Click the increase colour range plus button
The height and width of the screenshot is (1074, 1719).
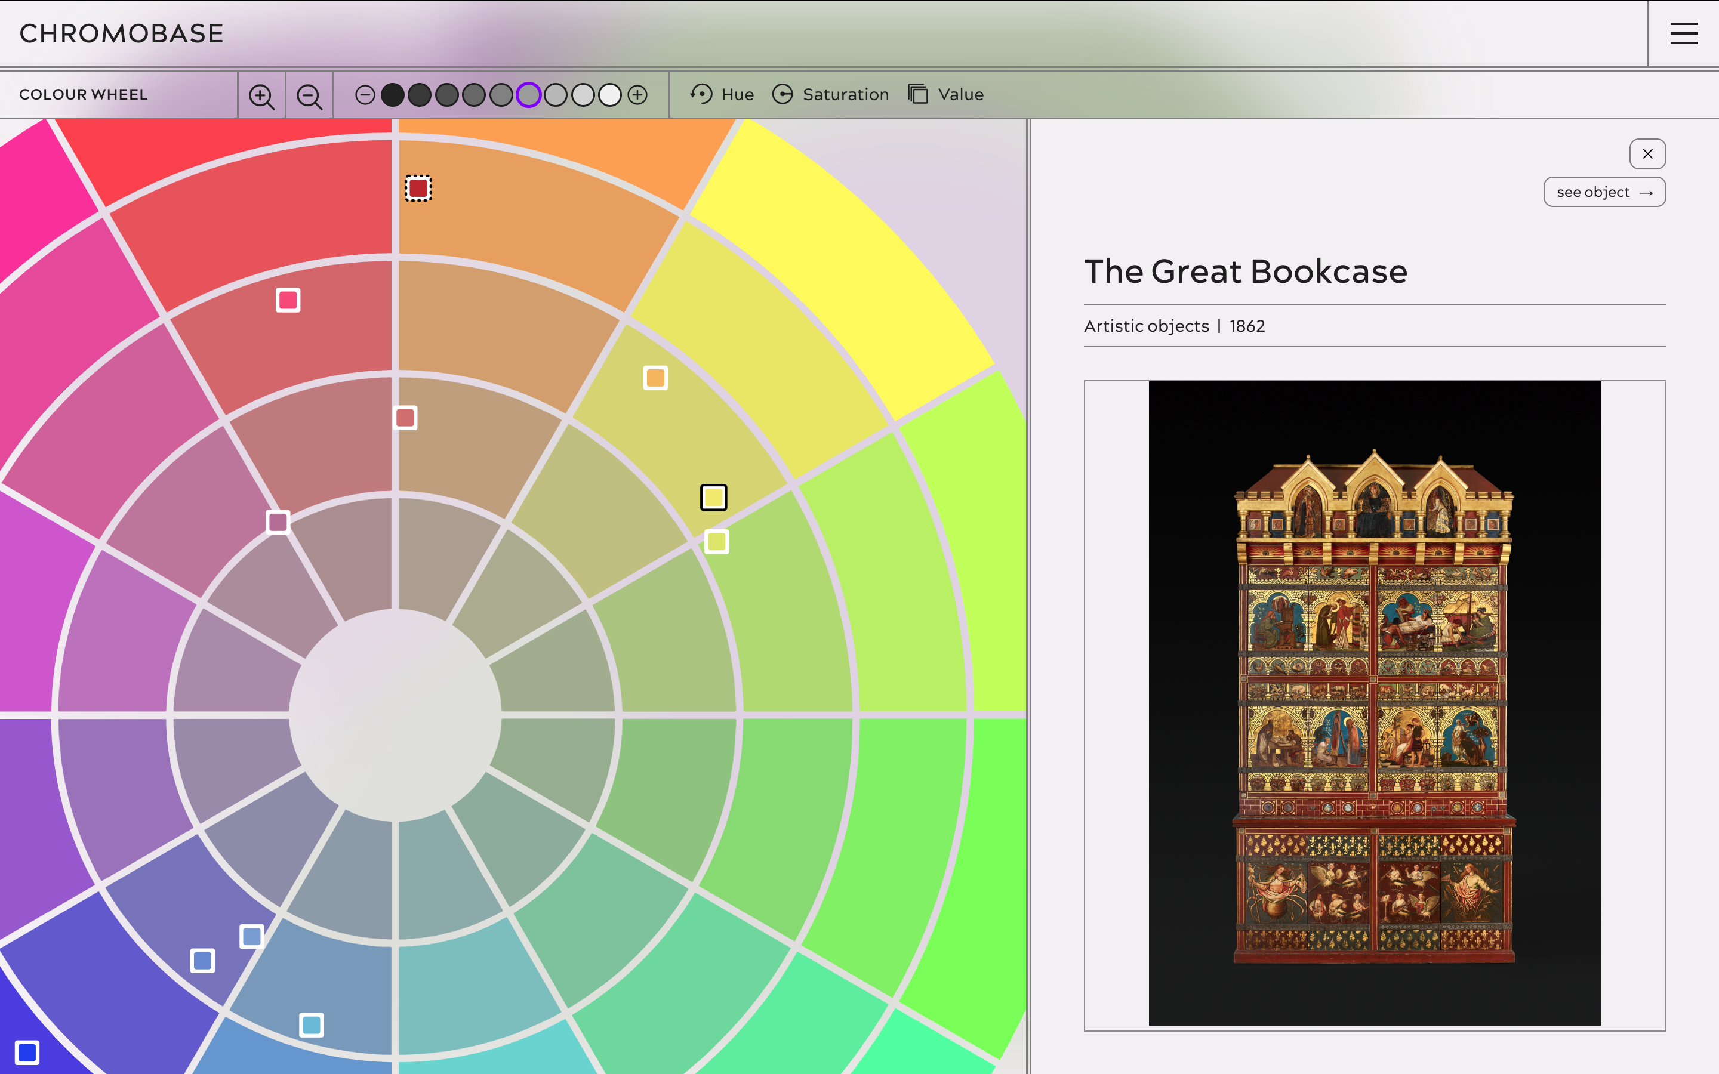tap(637, 94)
